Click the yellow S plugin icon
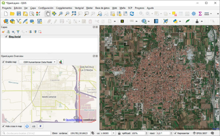The width and height of the screenshot is (220, 136). pyautogui.click(x=122, y=21)
